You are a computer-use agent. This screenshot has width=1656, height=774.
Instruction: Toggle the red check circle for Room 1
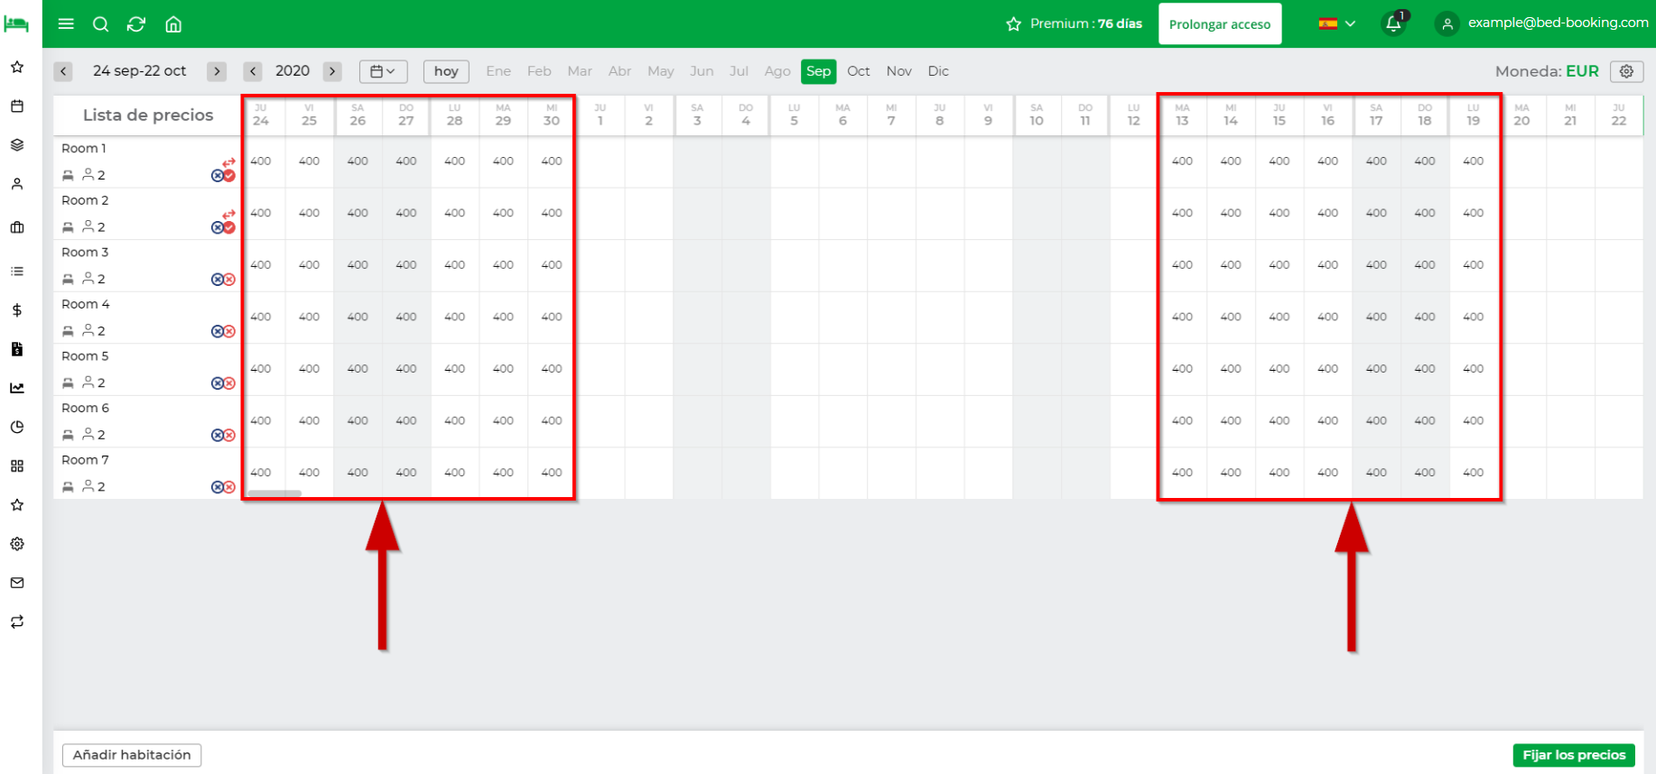tap(229, 176)
